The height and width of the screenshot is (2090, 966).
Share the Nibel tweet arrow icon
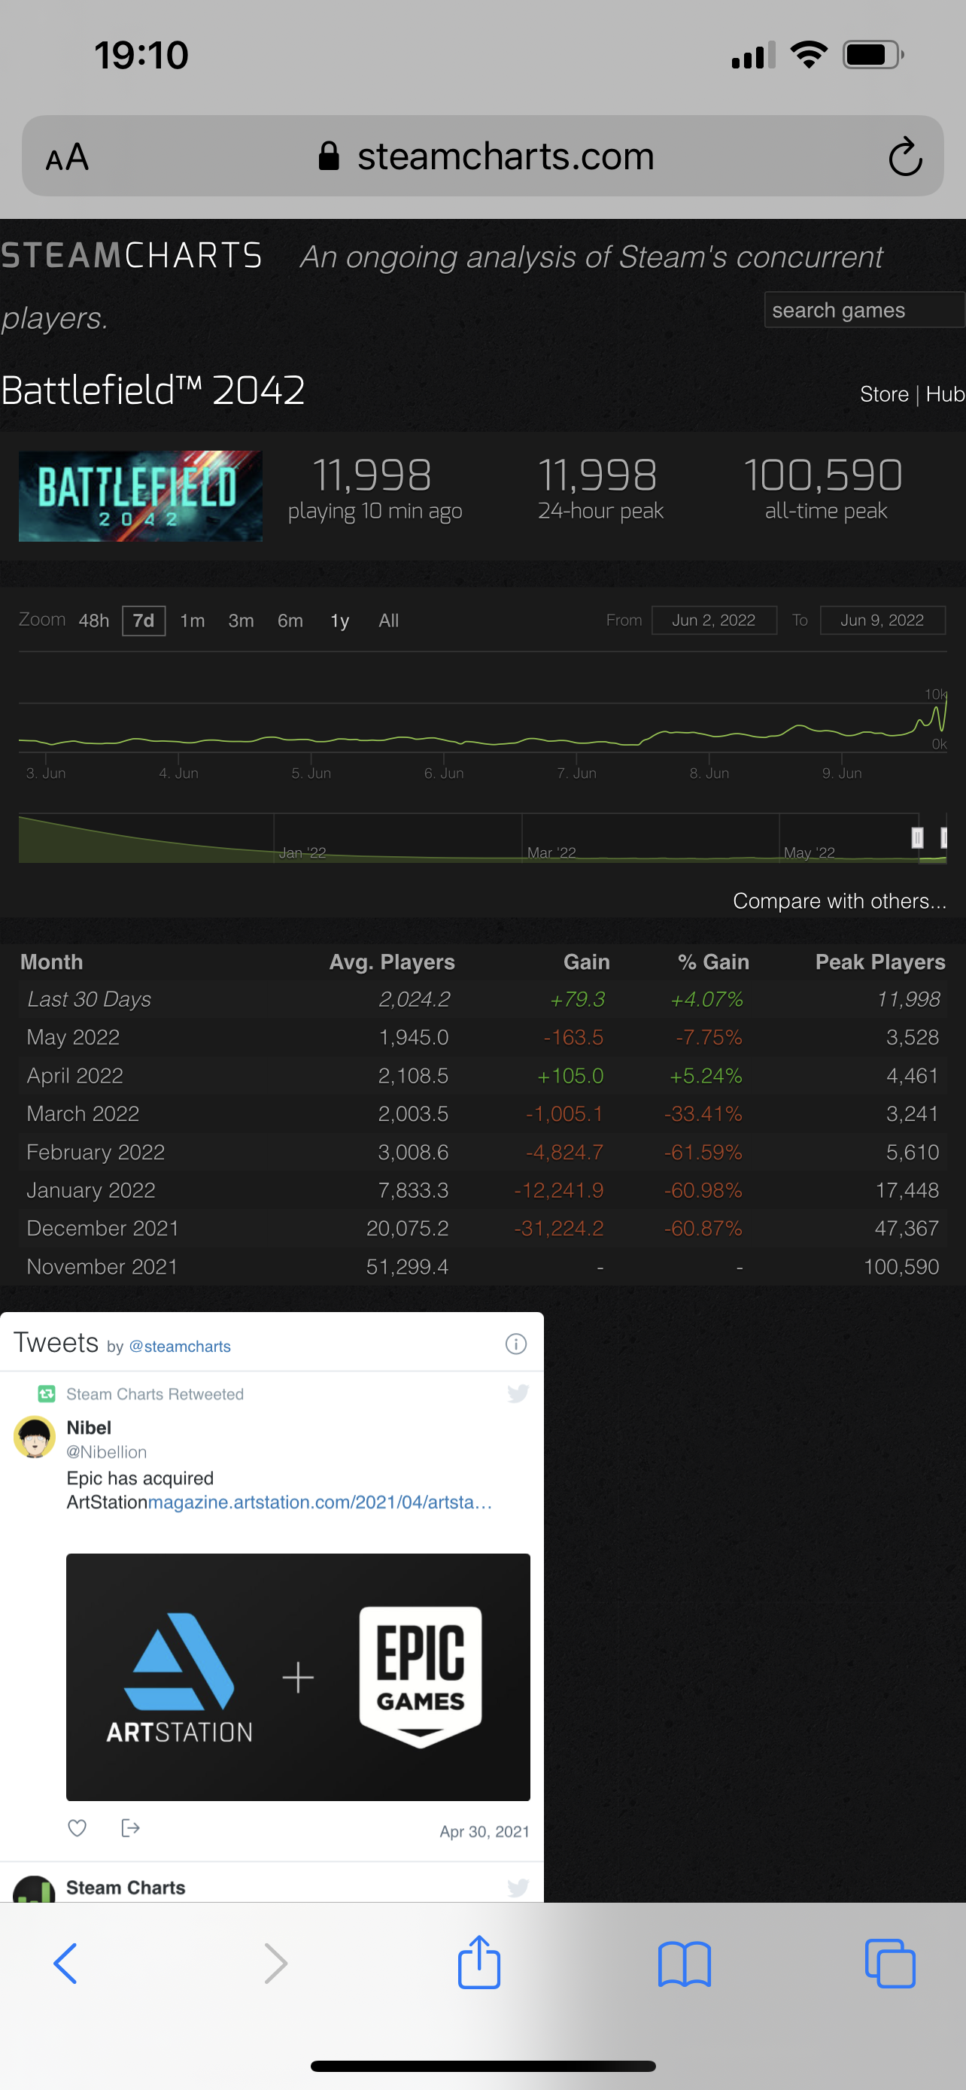point(129,1827)
